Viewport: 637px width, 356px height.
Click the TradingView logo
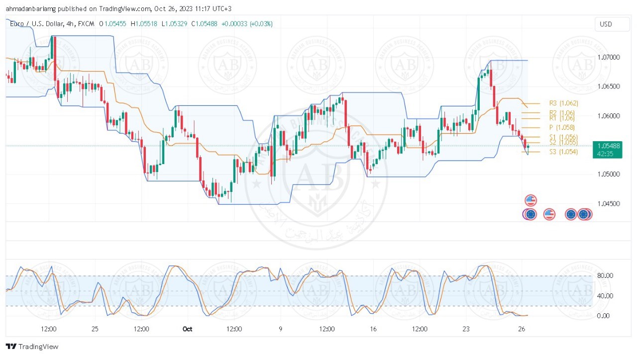32,347
